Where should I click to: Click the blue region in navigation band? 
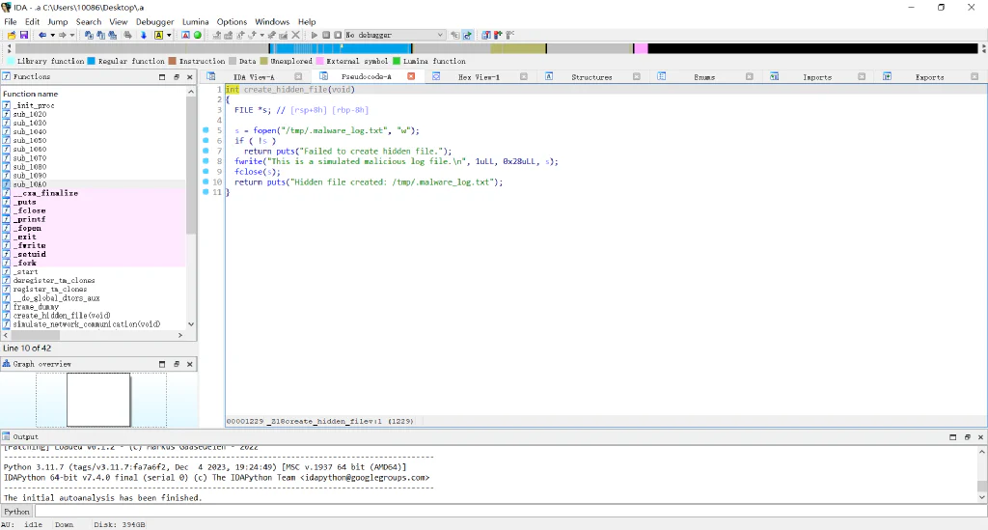pyautogui.click(x=341, y=48)
